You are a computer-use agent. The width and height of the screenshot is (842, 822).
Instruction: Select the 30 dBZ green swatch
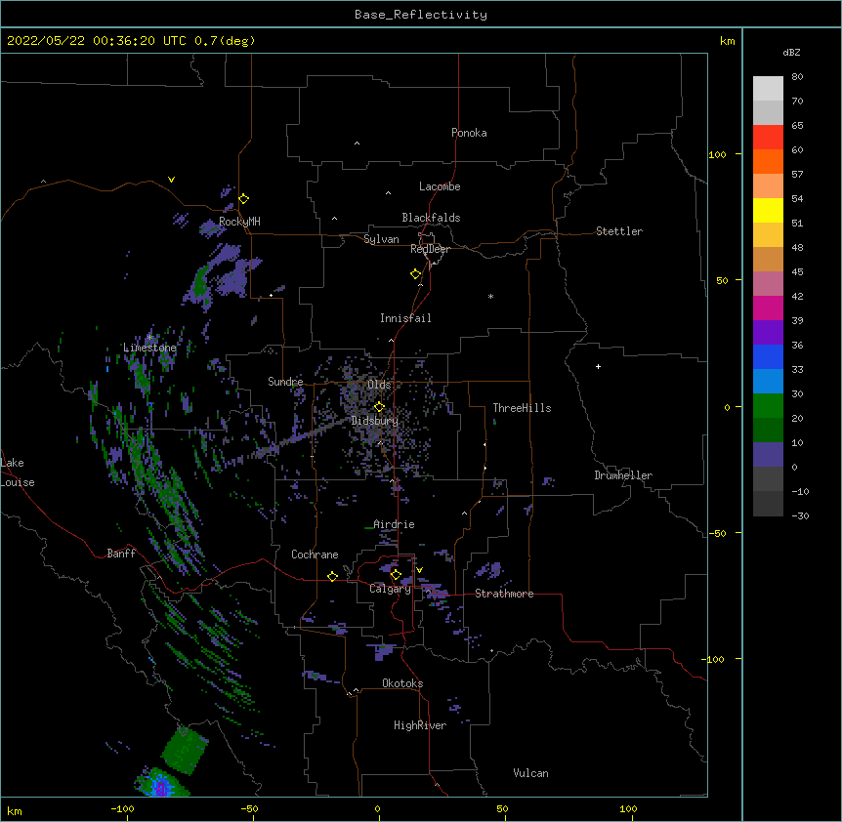pyautogui.click(x=768, y=406)
